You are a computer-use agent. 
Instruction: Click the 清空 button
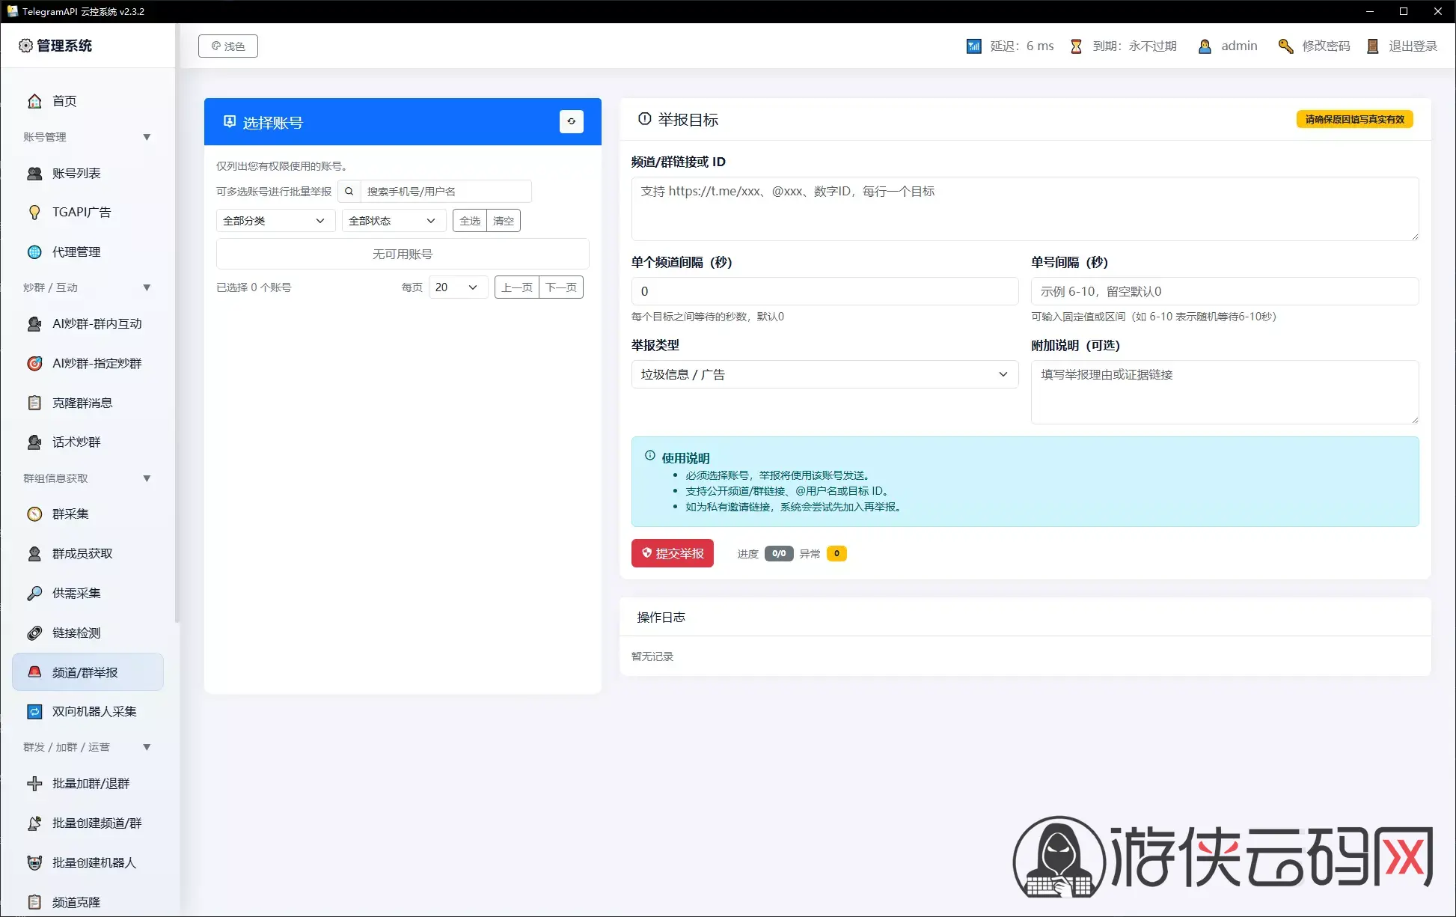click(504, 221)
